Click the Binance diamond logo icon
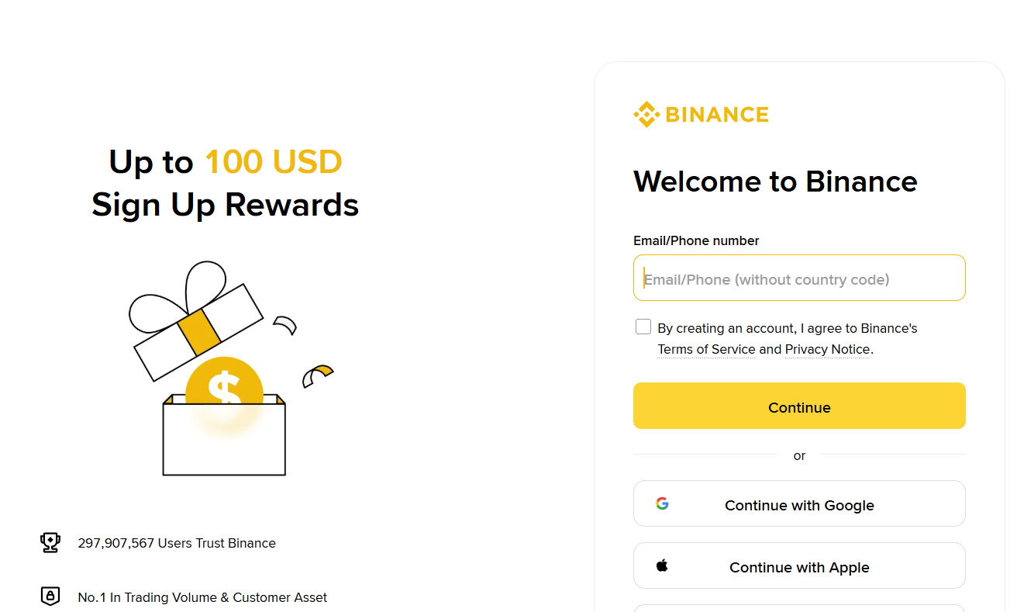The image size is (1017, 612). click(646, 114)
